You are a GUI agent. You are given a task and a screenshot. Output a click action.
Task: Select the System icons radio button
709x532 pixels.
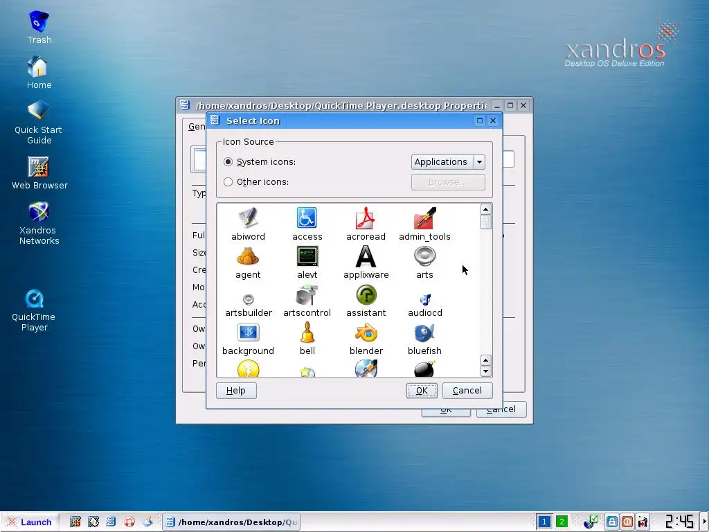(228, 162)
